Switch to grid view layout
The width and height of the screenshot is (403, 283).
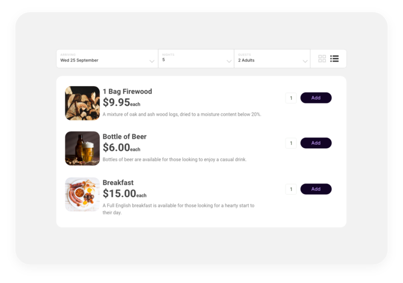[x=322, y=59]
